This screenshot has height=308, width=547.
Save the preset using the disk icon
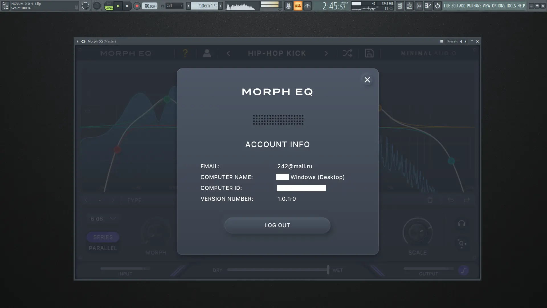369,53
